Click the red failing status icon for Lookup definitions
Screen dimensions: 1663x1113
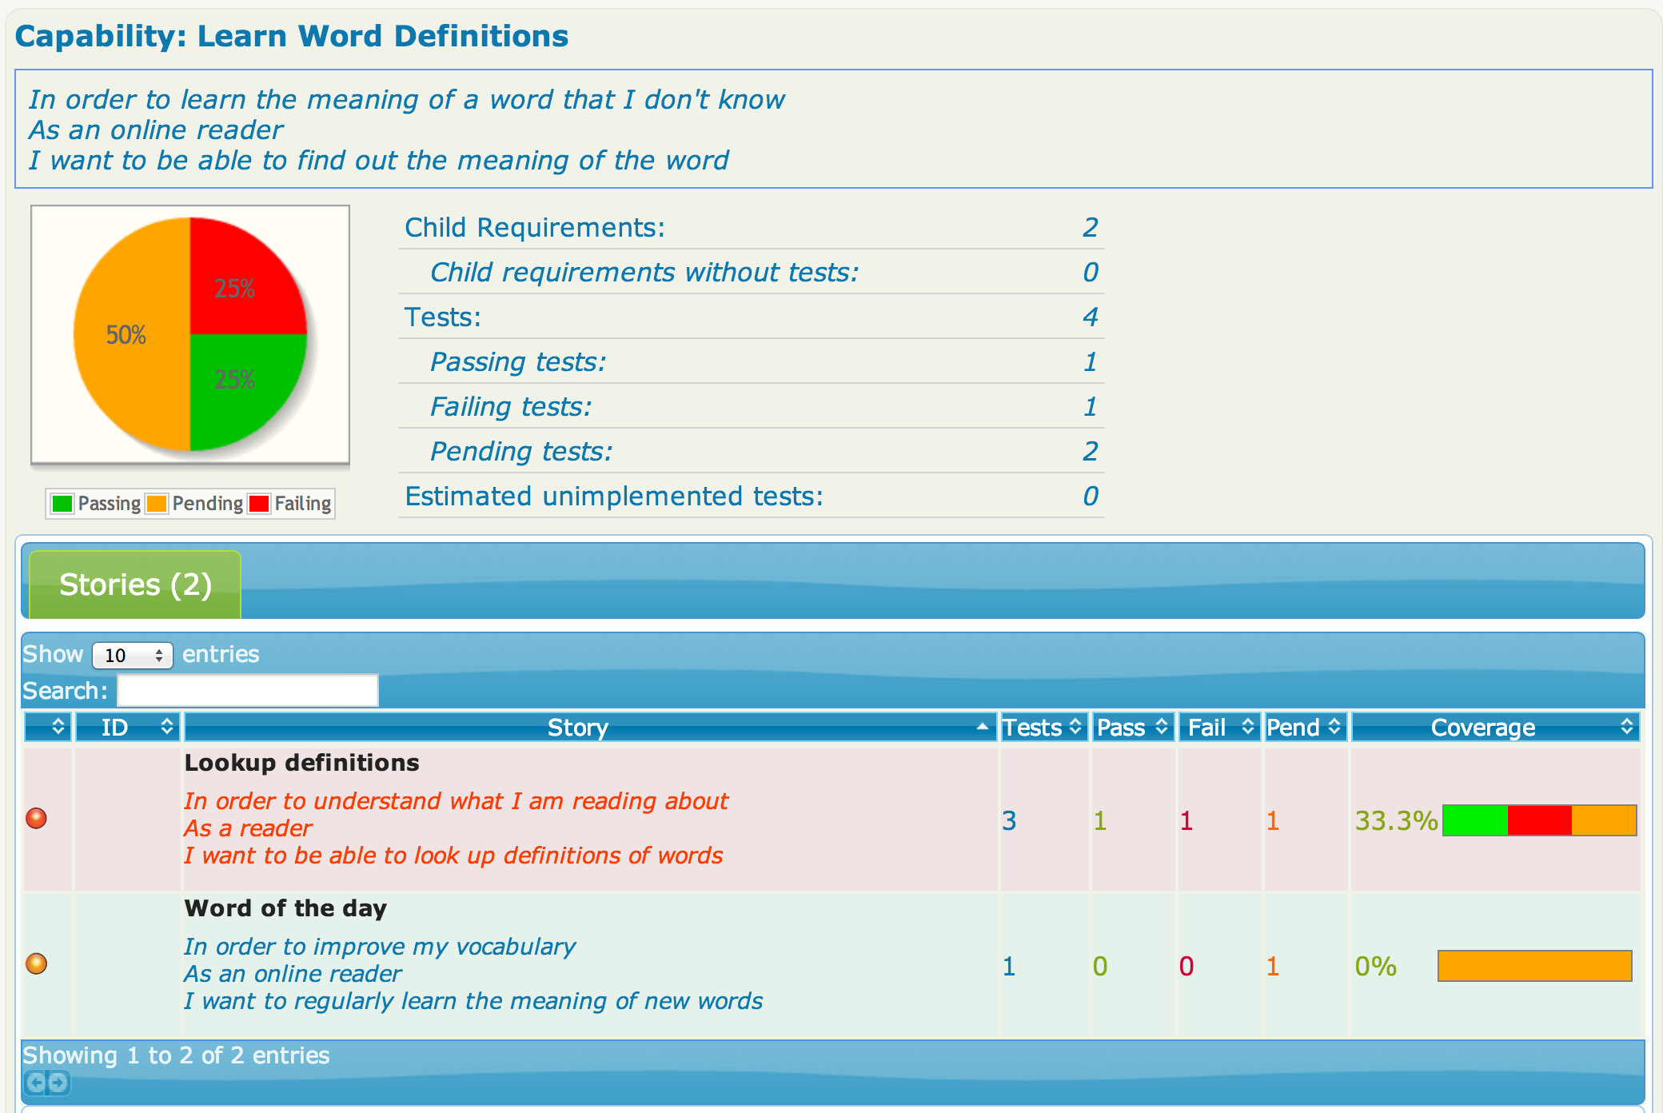coord(36,818)
